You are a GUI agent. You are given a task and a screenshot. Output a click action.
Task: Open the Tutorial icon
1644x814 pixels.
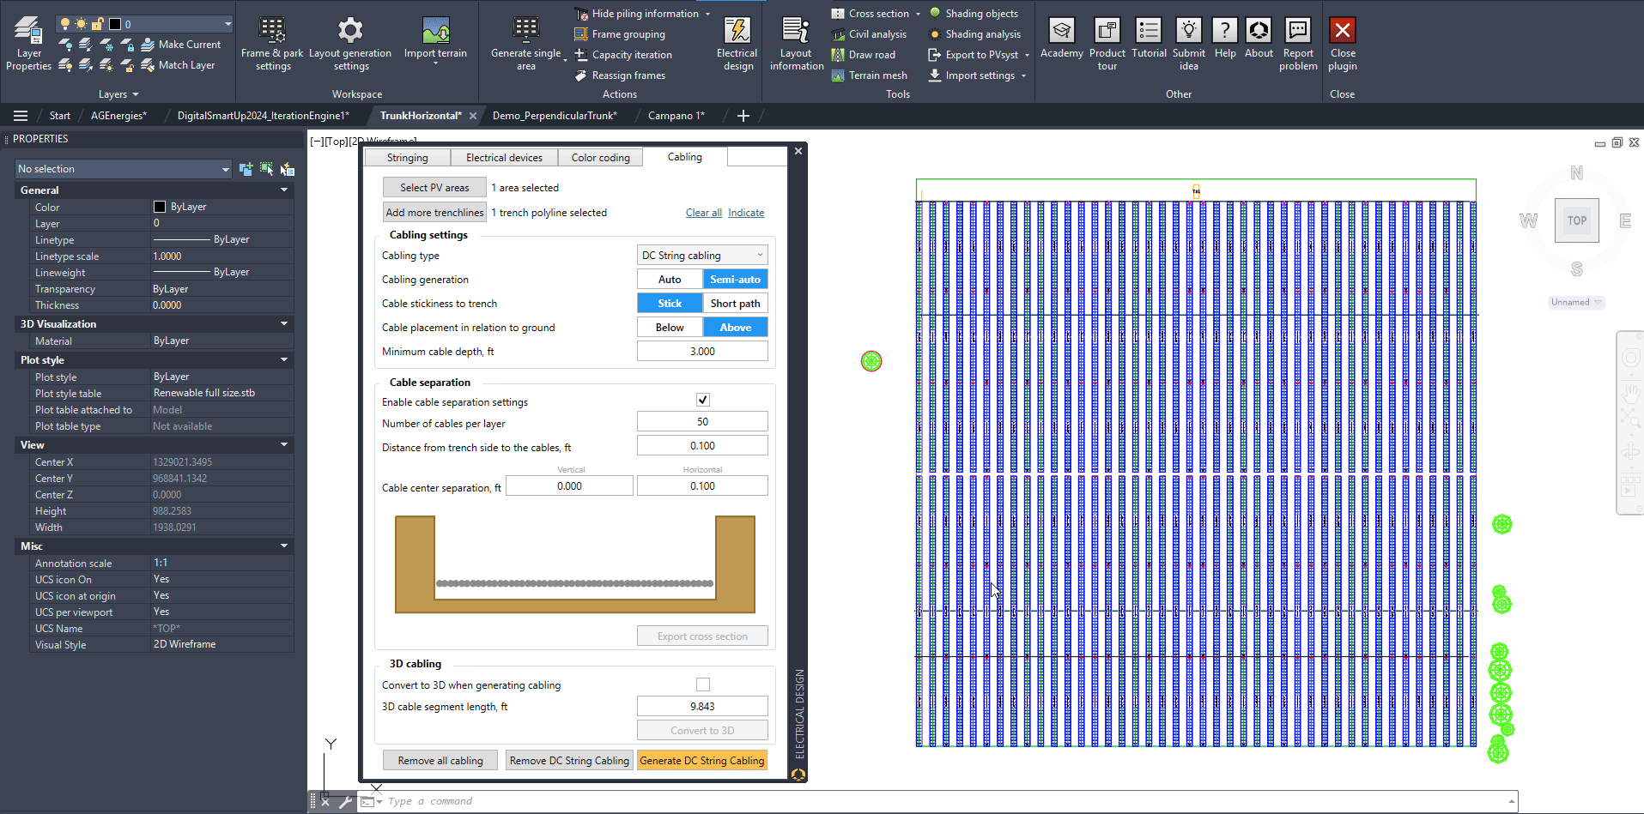click(x=1149, y=31)
